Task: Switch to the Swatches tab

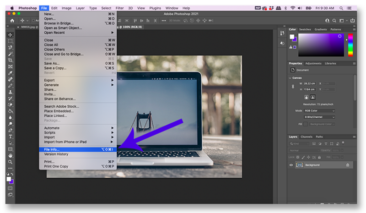Action: [305, 29]
